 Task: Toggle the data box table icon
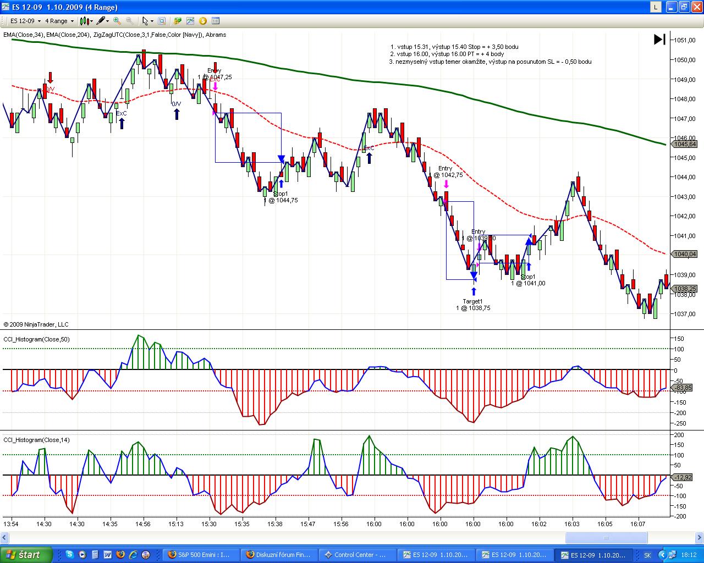point(216,21)
